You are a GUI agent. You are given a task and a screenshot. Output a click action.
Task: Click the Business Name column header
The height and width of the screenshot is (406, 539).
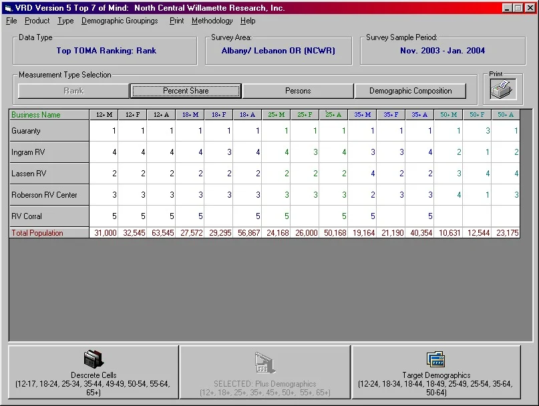[x=49, y=115]
